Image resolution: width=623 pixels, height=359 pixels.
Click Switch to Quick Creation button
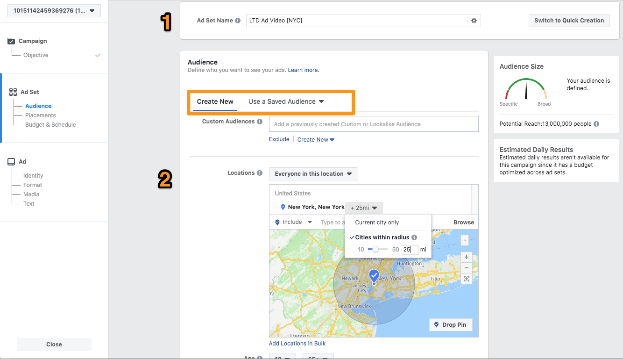(x=569, y=21)
